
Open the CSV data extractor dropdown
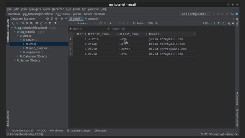coord(206,23)
